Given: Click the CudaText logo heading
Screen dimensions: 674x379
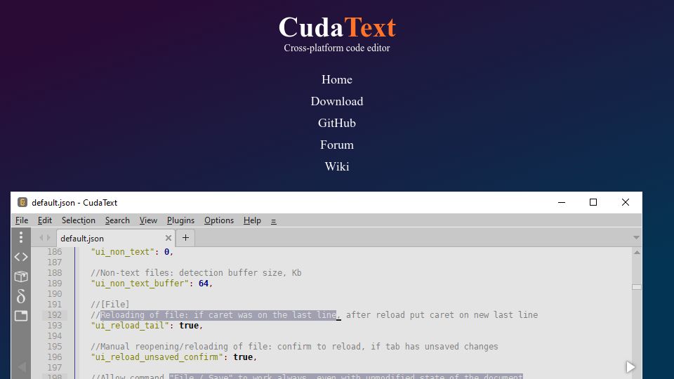Looking at the screenshot, I should [x=337, y=27].
